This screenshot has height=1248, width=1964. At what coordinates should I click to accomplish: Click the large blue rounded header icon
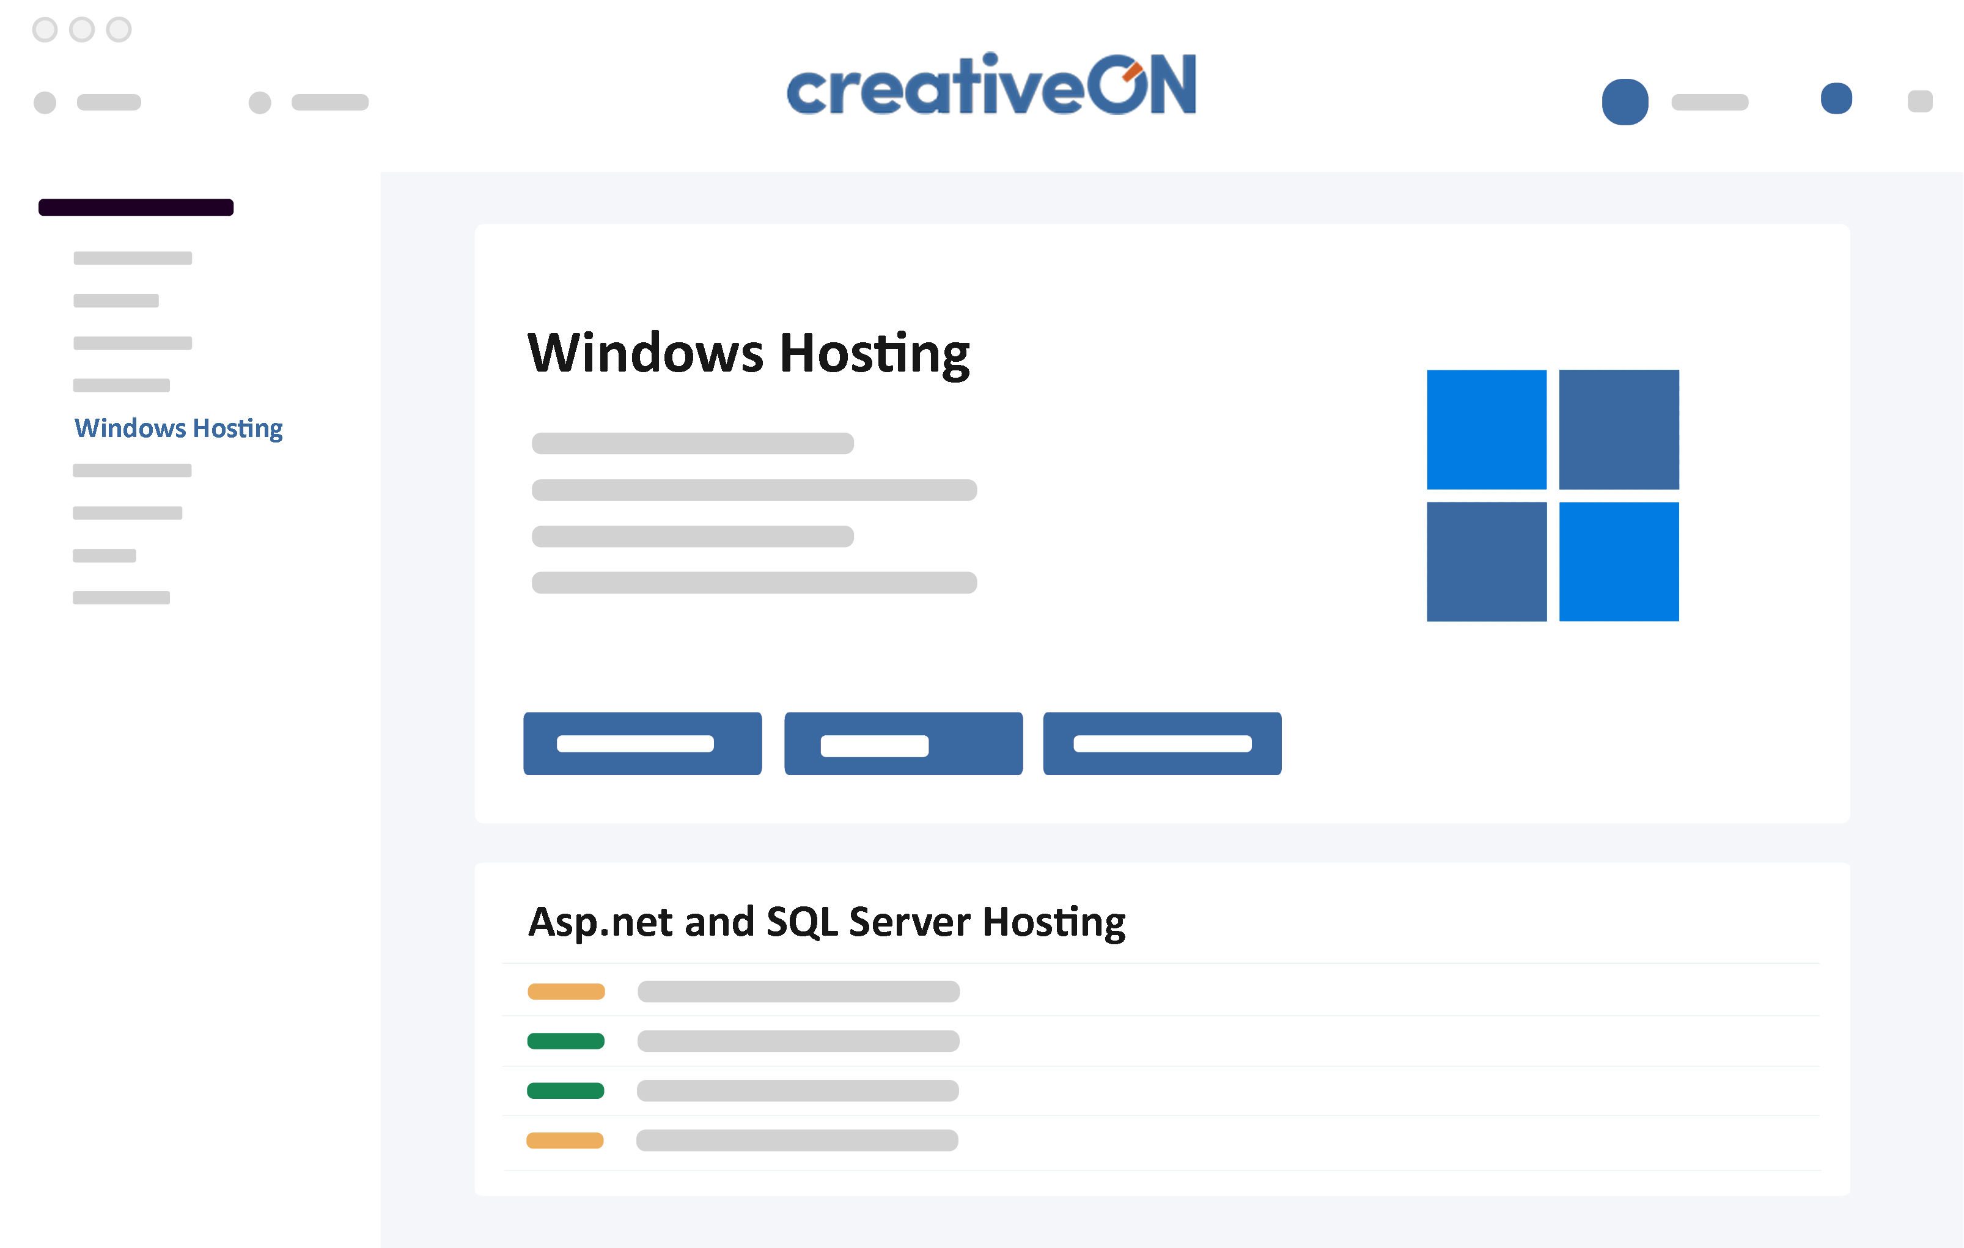[x=1624, y=102]
